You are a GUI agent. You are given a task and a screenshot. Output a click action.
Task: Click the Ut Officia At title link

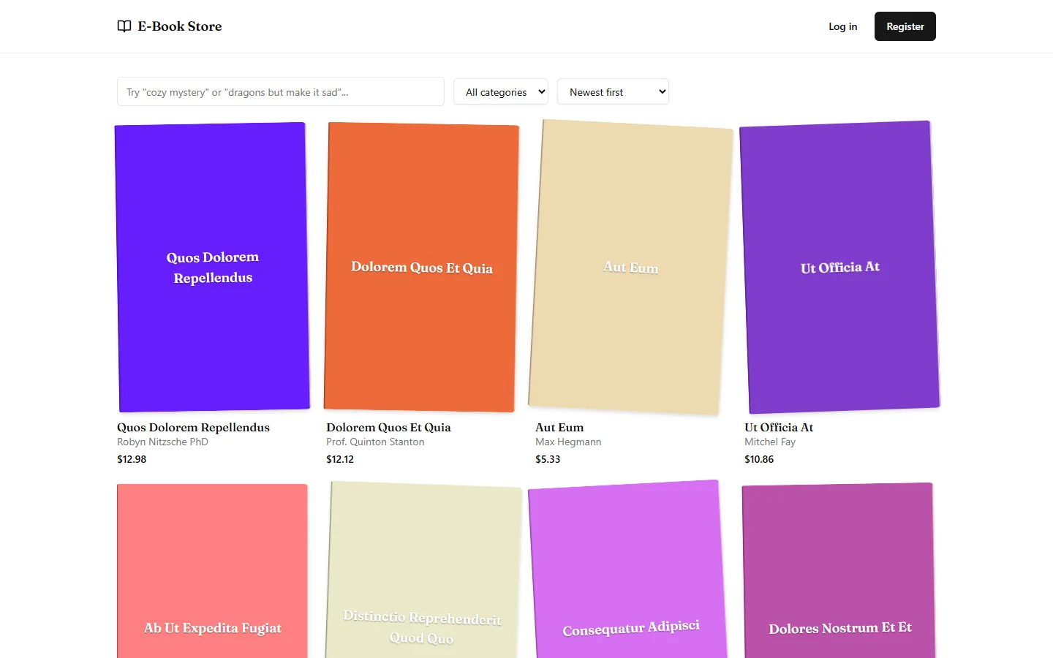point(779,428)
